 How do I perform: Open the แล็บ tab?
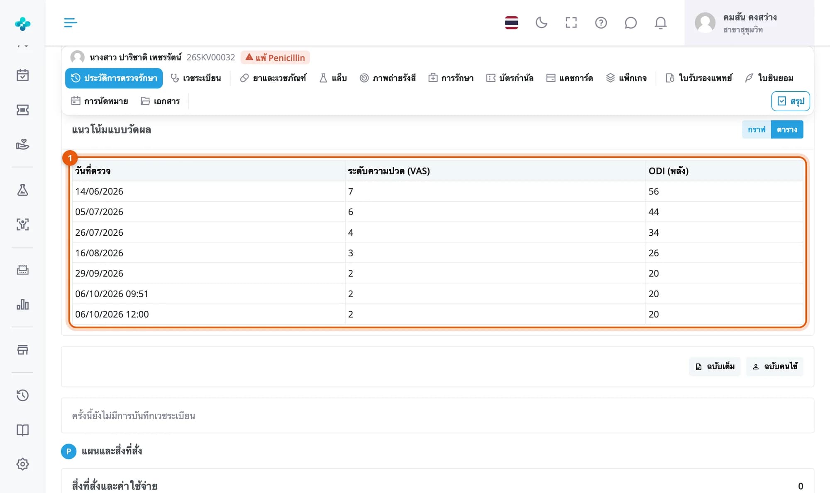coord(333,78)
